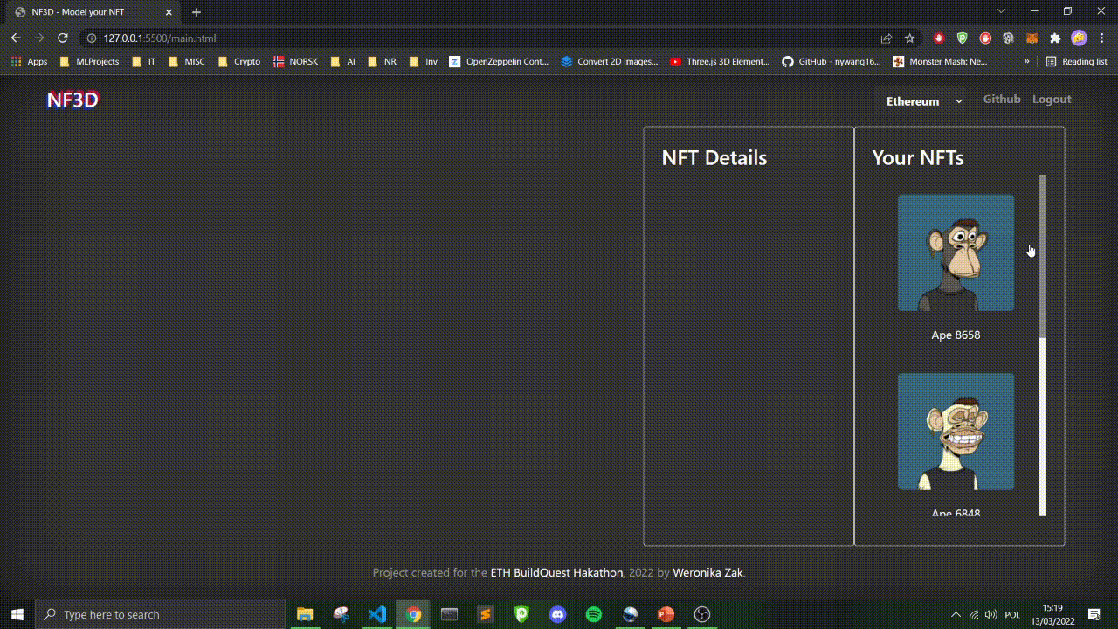This screenshot has height=629, width=1118.
Task: Click the Type here to search box
Action: tap(160, 614)
